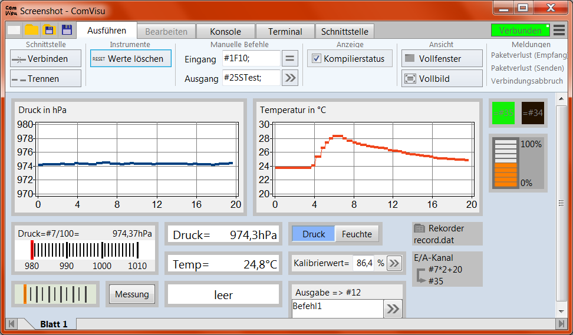Switch to the Feuchte toggle button

(x=357, y=234)
